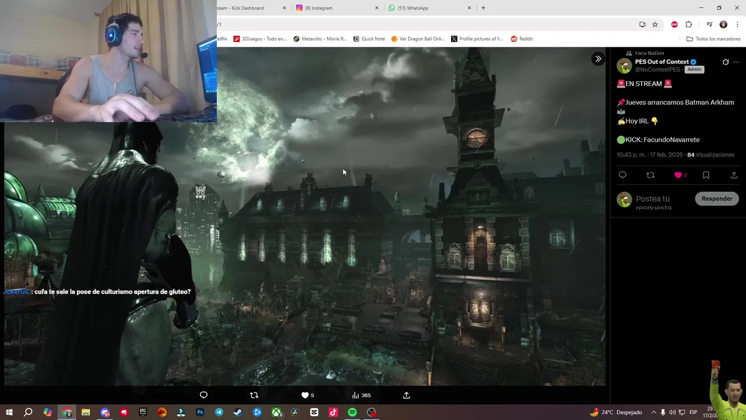Expand the hidden system tray icons chevron

(653, 412)
